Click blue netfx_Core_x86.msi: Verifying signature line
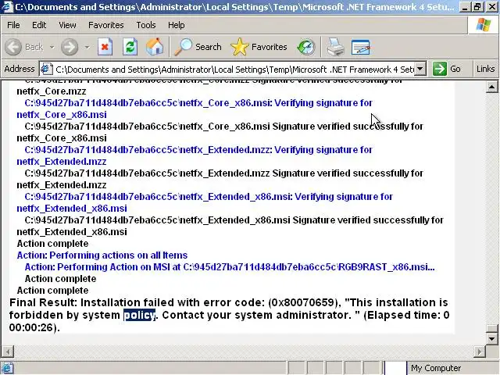 [x=198, y=103]
